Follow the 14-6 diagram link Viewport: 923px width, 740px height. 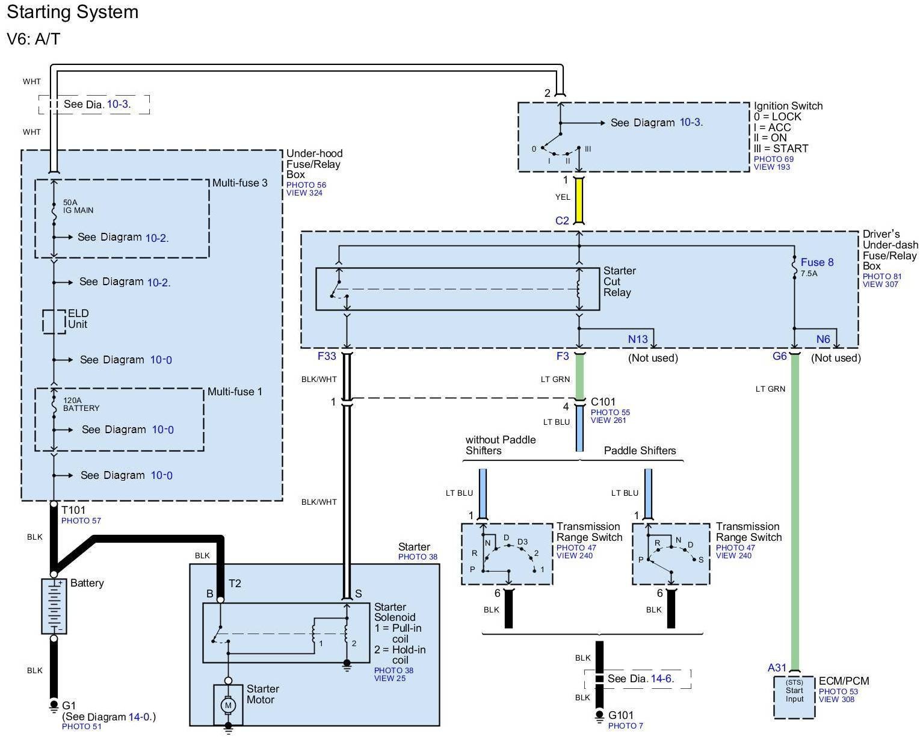(x=662, y=679)
